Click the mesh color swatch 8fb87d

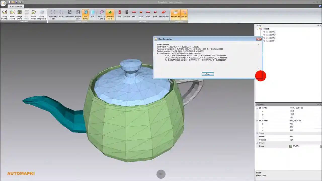(291, 146)
